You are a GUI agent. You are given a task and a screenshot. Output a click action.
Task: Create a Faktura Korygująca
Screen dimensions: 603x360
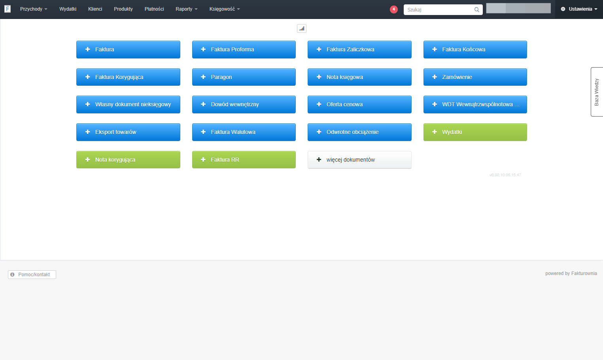tap(128, 77)
